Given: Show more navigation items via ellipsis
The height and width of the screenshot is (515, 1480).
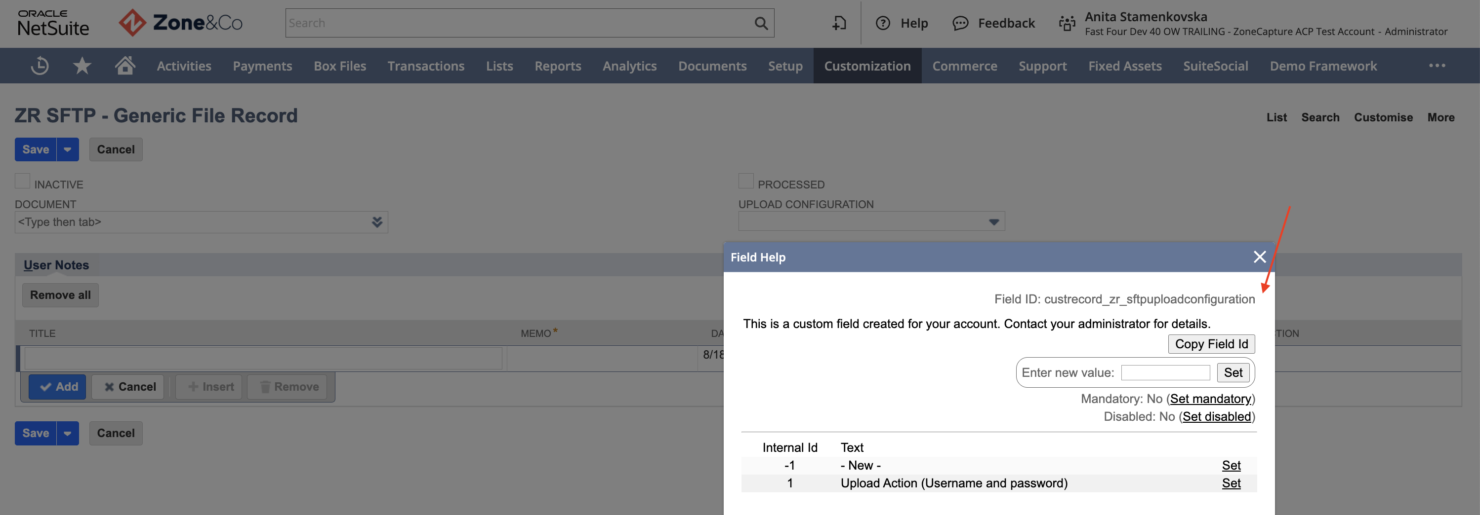Looking at the screenshot, I should (1437, 66).
